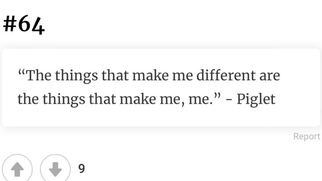322x181 pixels.
Task: Click the Report link
Action: [x=306, y=136]
